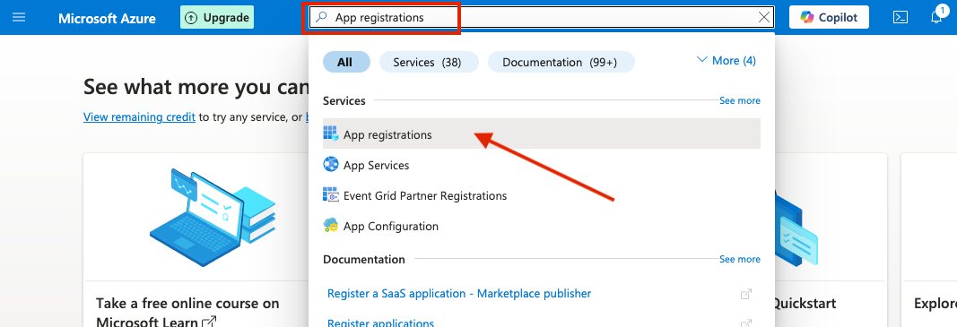Click the App Services globe icon
Screen dimensions: 957x327
click(331, 165)
